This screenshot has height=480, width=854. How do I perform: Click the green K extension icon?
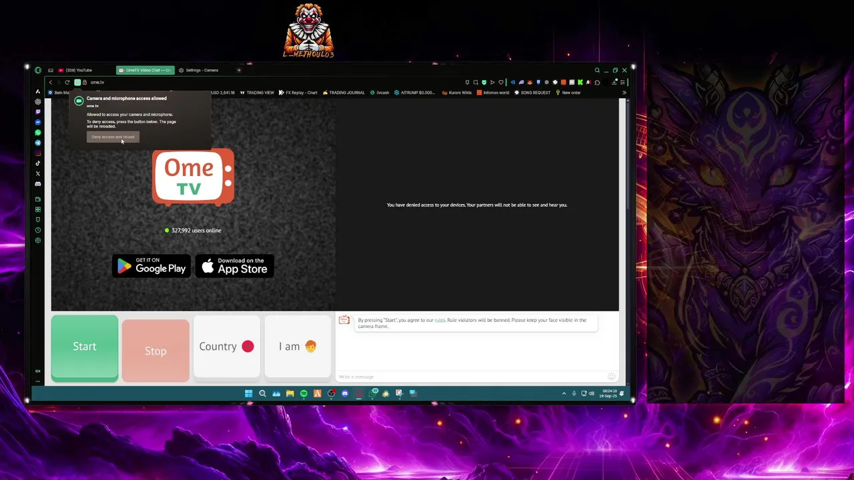pos(580,82)
